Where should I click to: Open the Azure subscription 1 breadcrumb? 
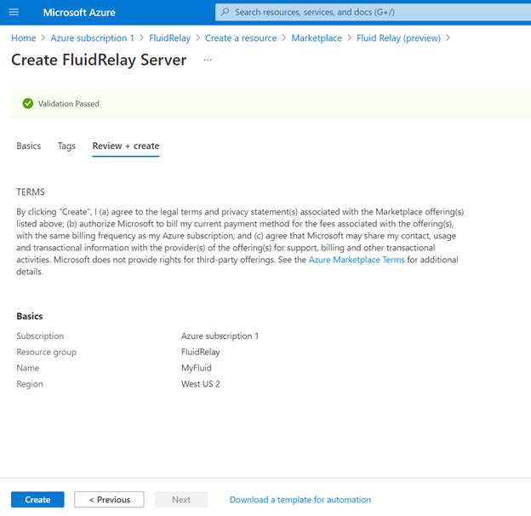pos(92,38)
